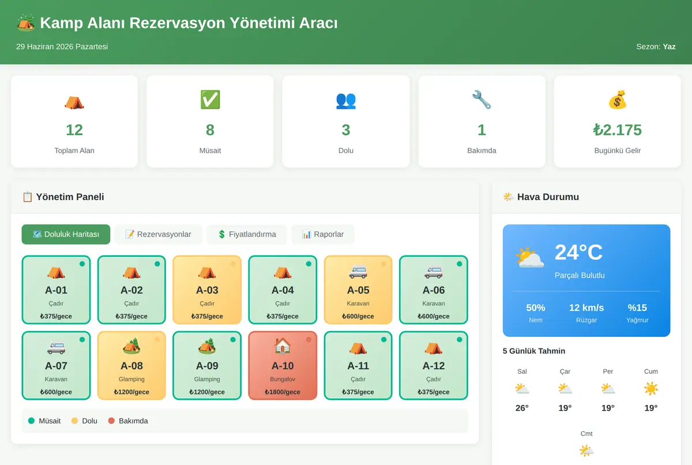Viewport: 692px width, 465px height.
Task: Click the ₺2.175 revenue value
Action: pyautogui.click(x=617, y=130)
